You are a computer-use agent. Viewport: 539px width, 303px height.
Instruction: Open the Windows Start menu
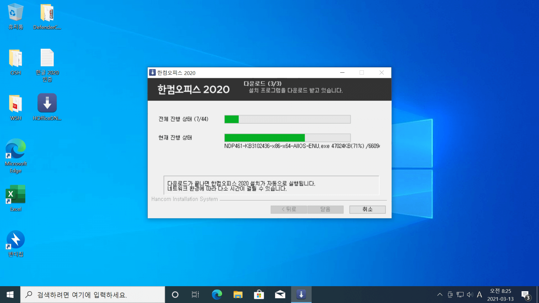(x=10, y=295)
